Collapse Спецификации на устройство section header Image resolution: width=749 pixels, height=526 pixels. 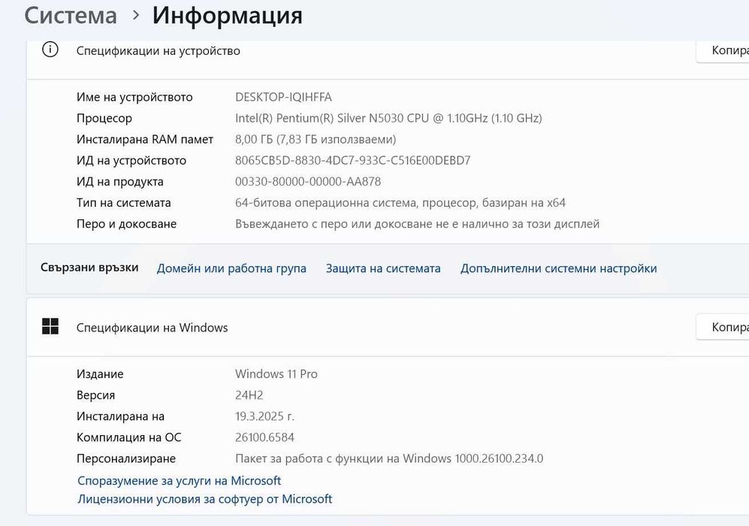(x=388, y=59)
